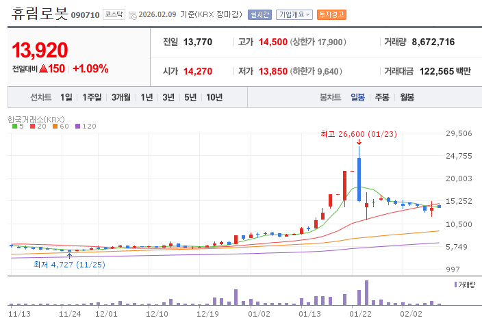
Task: Switch chart to 5년 period
Action: (190, 97)
